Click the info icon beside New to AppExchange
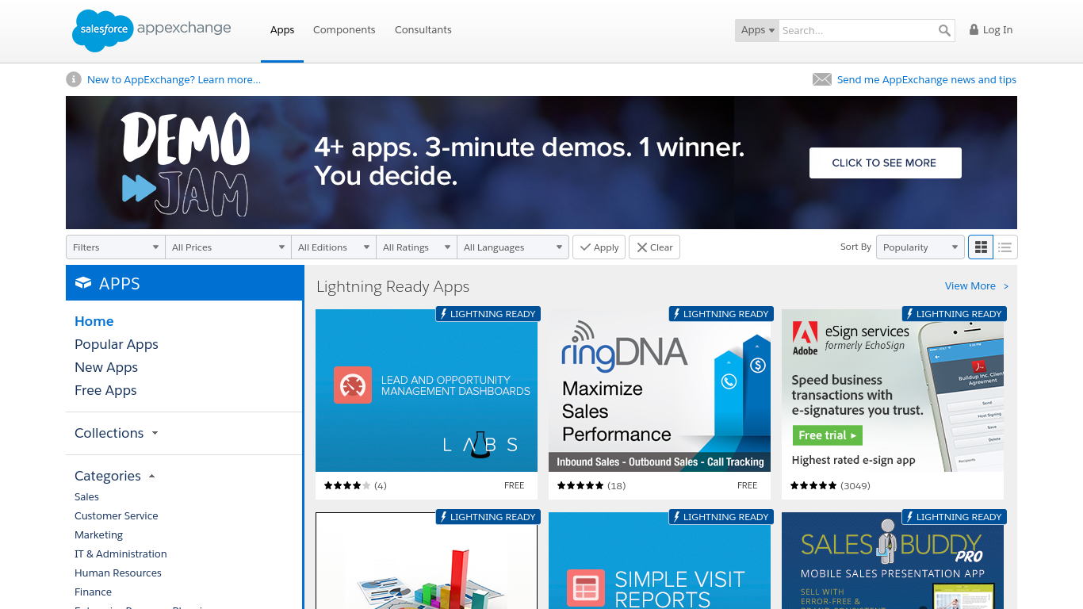Screen dimensions: 1083x609 click(x=74, y=79)
